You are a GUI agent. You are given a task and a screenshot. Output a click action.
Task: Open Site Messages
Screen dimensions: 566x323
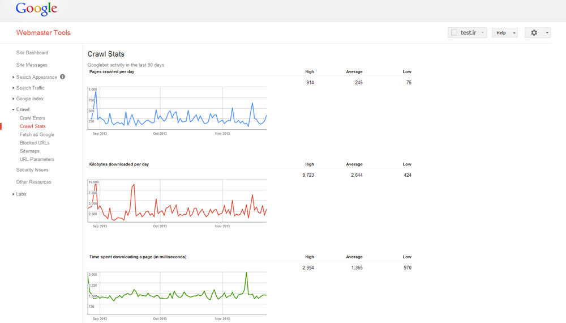(32, 65)
